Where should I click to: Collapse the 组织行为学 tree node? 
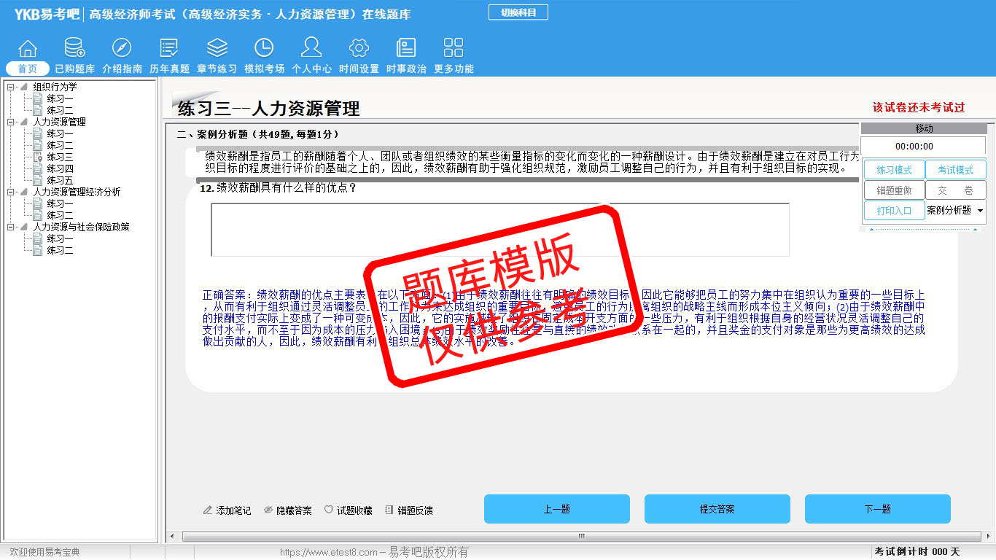click(11, 87)
